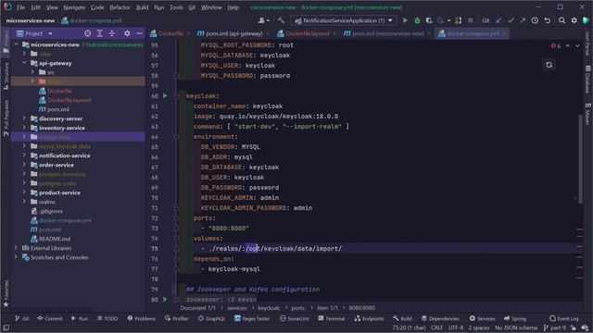Toggle fold marker on line 60 keycloak block
This screenshot has width=593, height=333.
click(x=176, y=96)
